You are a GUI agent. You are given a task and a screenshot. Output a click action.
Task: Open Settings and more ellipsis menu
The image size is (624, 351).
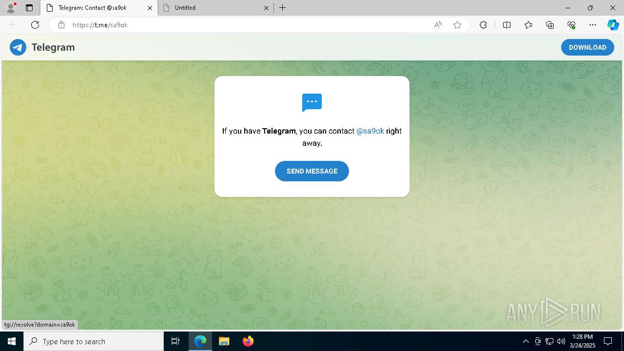click(x=593, y=25)
